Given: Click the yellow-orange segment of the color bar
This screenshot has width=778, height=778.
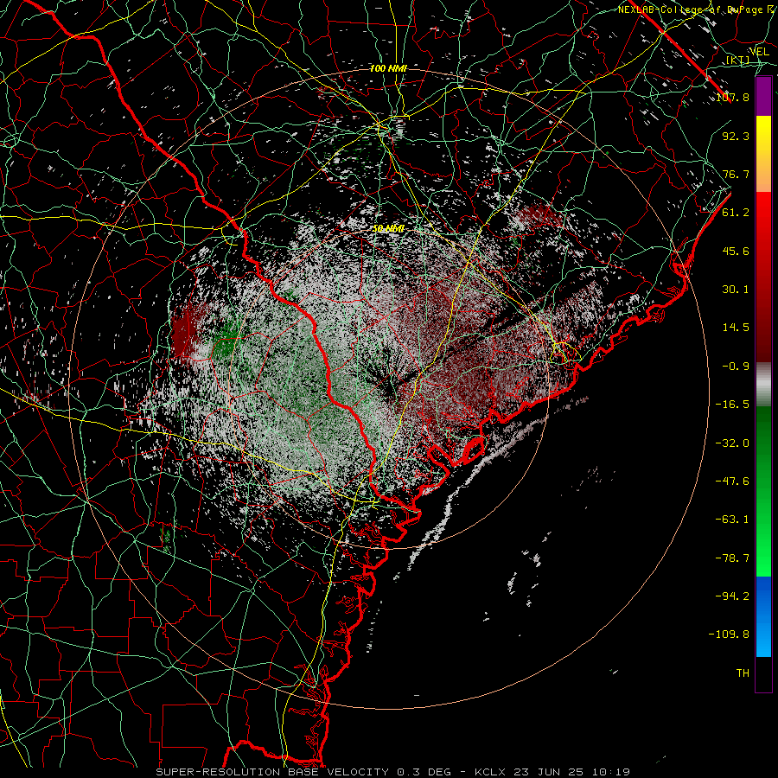Looking at the screenshot, I should 763,155.
